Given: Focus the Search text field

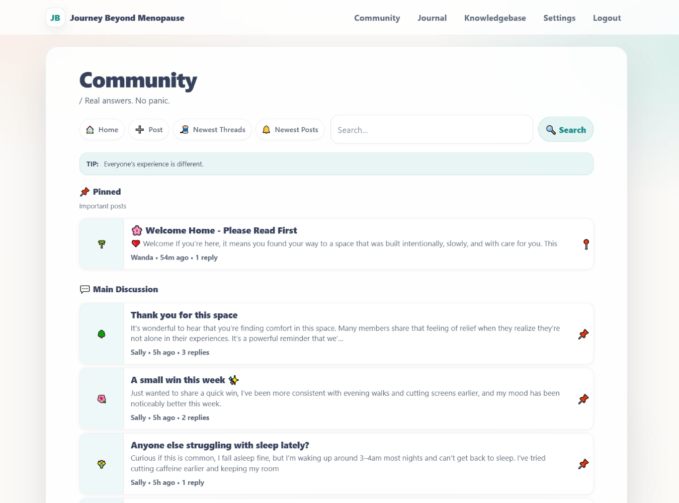Looking at the screenshot, I should point(431,130).
